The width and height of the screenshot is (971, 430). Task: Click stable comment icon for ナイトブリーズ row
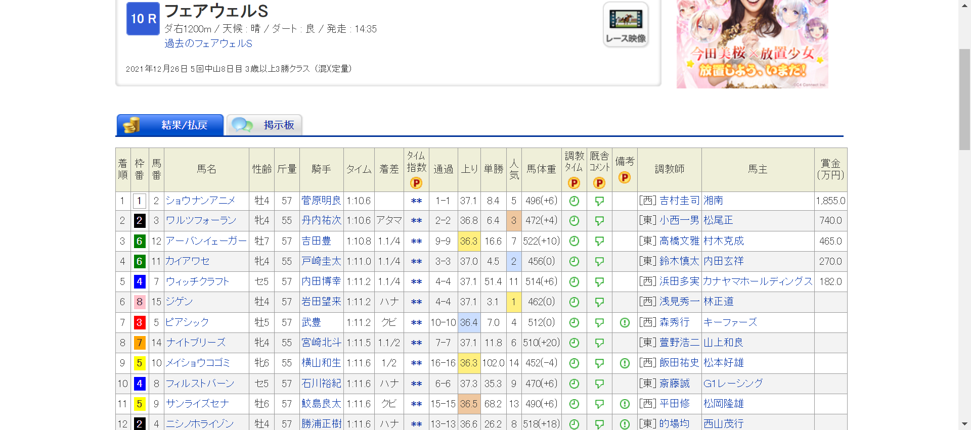[x=599, y=343]
